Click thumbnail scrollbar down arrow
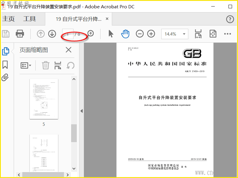The height and width of the screenshot is (178, 238). pos(74,169)
